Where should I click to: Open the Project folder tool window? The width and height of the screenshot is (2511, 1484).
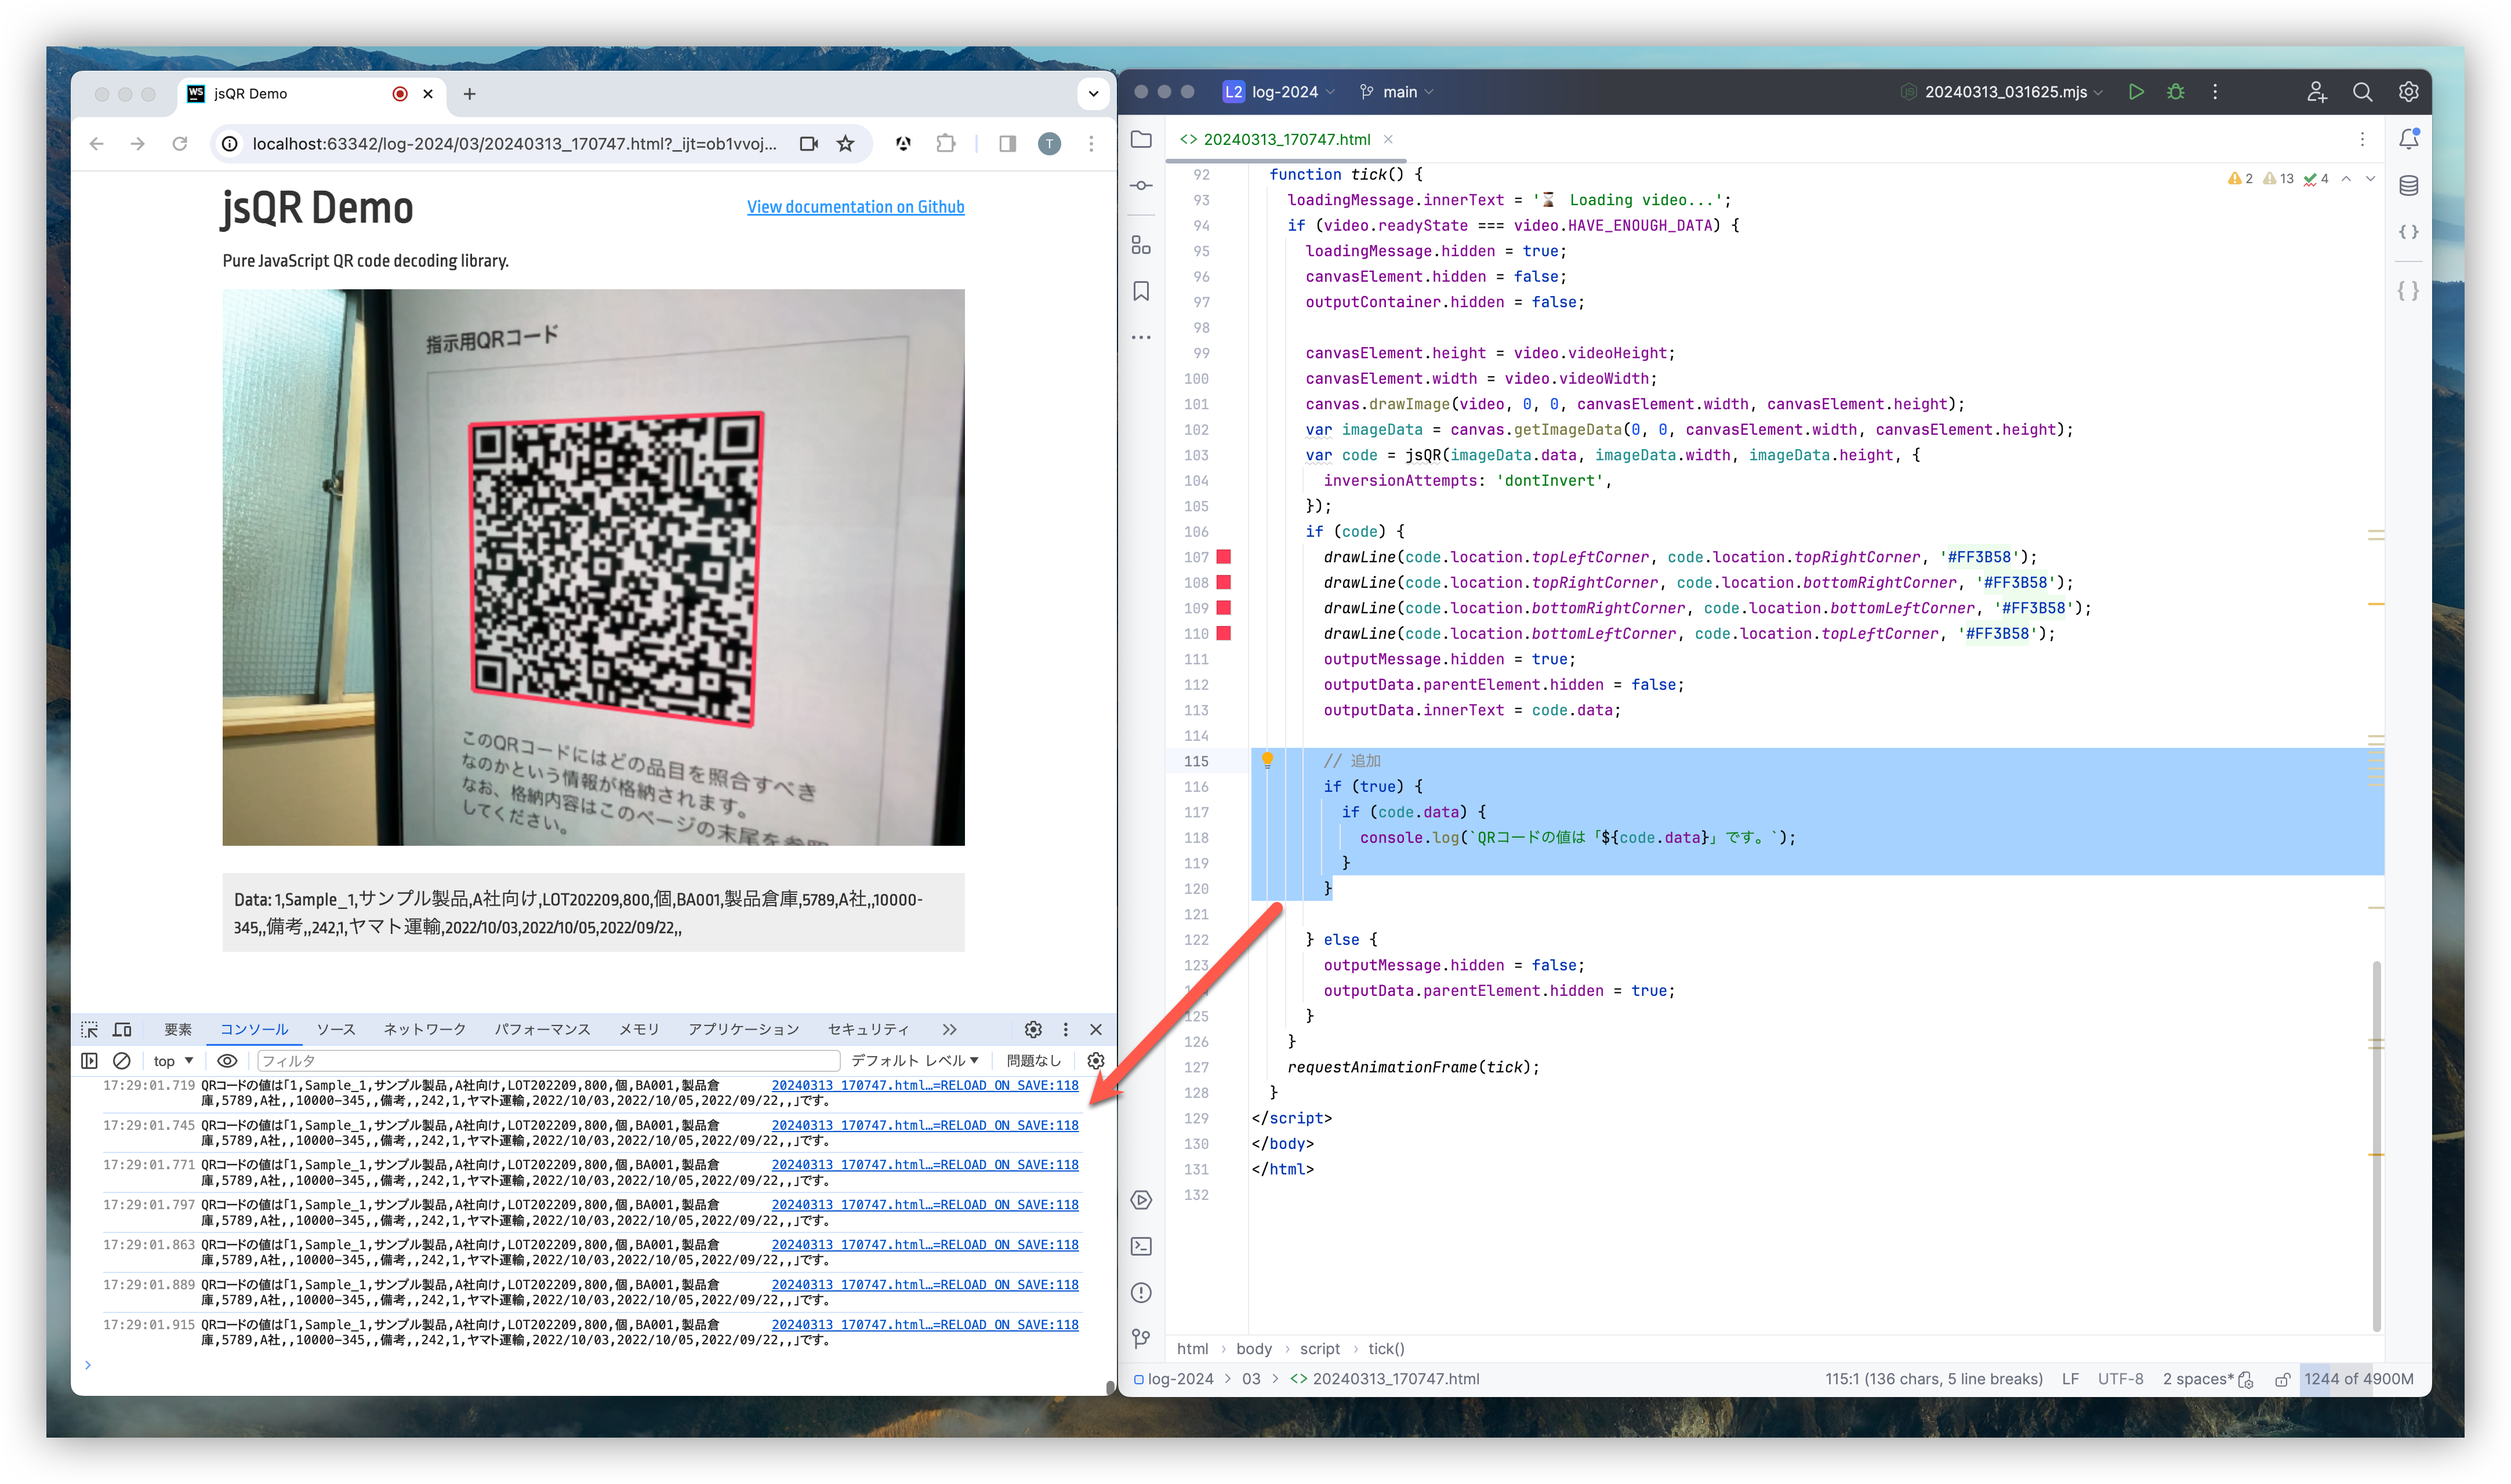coord(1141,139)
